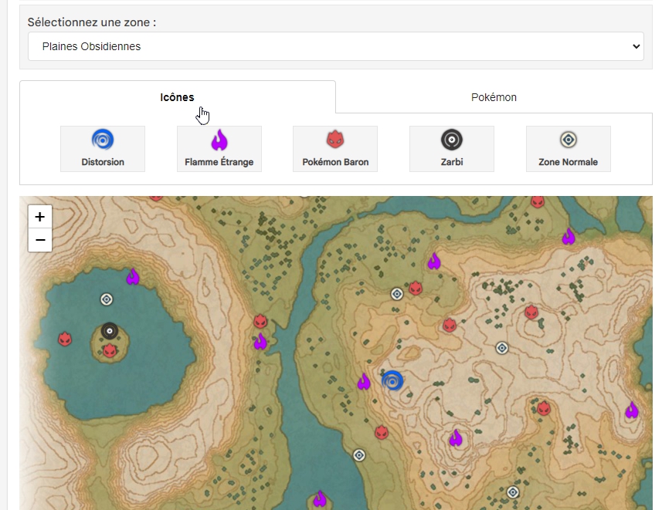
Task: Click the Baron marker on the lake island
Action: tap(110, 350)
